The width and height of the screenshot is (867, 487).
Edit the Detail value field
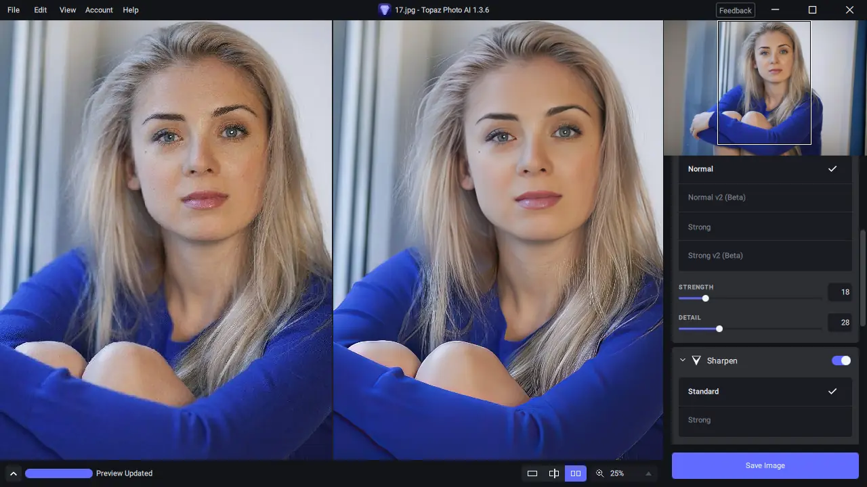tap(840, 323)
